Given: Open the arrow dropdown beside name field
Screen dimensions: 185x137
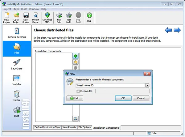Looking at the screenshot, I should tap(147, 85).
